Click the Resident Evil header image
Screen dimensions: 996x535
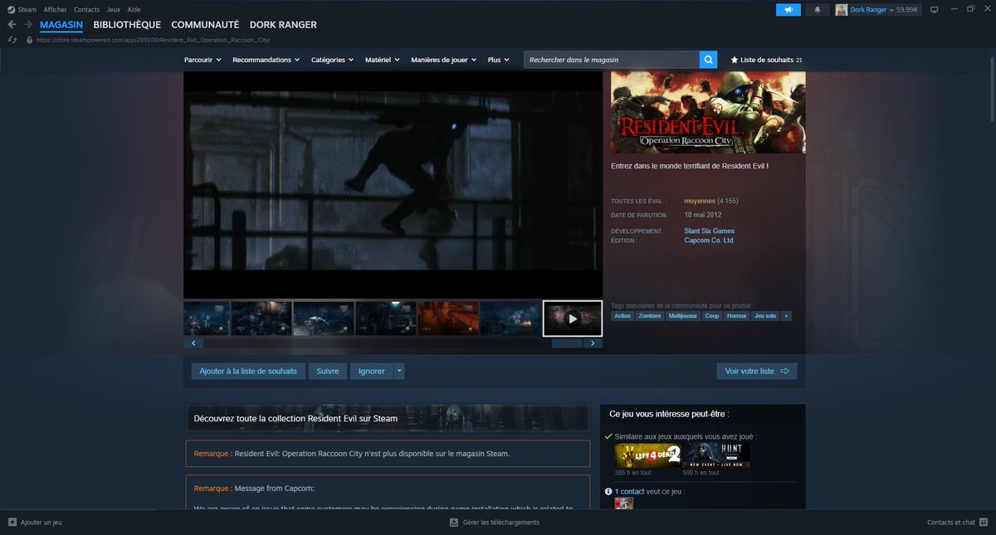[x=708, y=112]
